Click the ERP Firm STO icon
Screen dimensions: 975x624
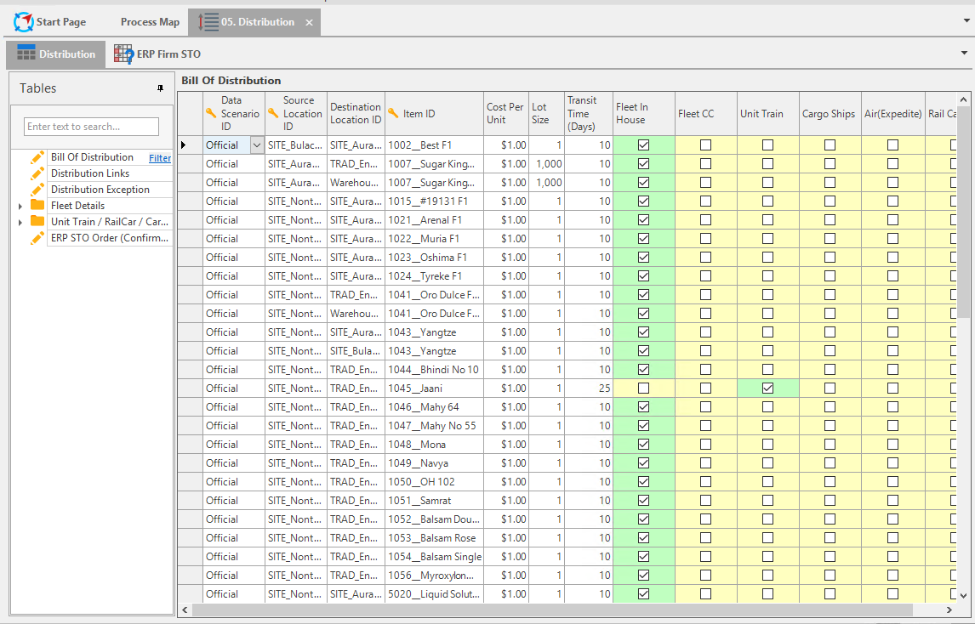click(x=123, y=54)
